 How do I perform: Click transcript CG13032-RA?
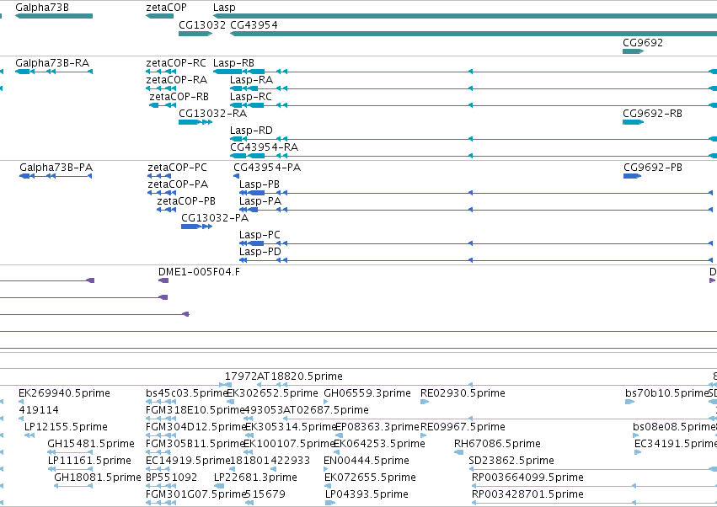tap(195, 122)
